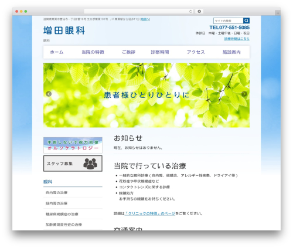Open 白内障の治療 sidebar link
The image size is (293, 248).
[x=56, y=193]
